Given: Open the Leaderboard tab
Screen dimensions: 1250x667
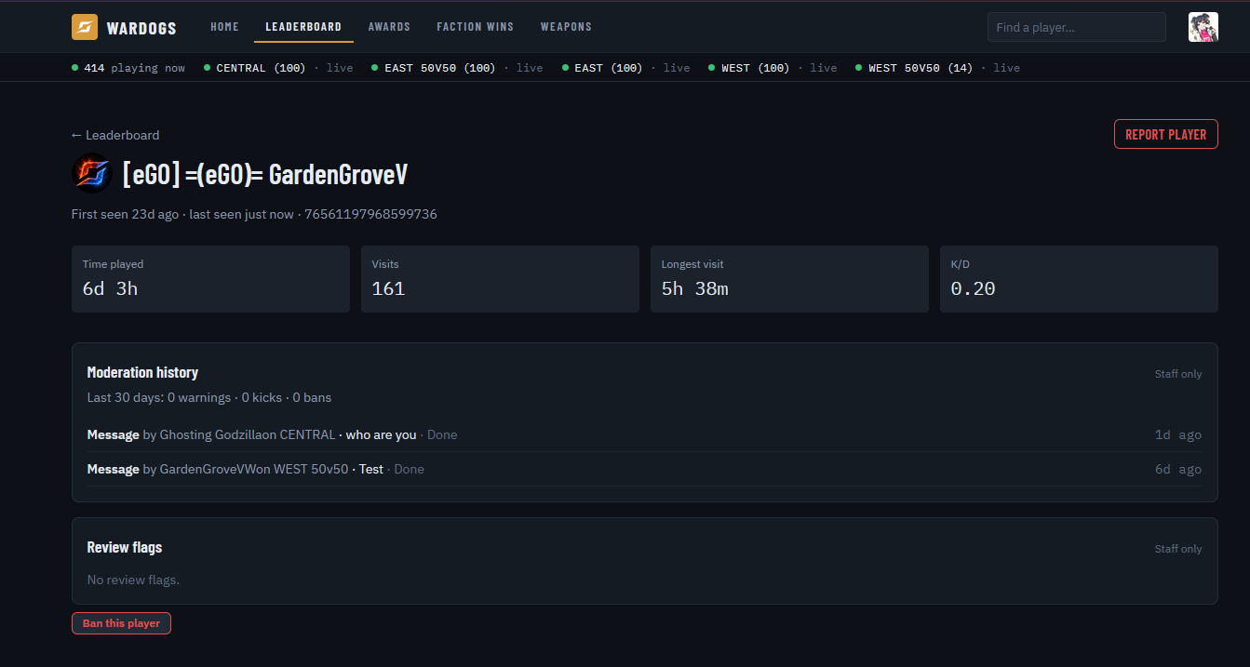Looking at the screenshot, I should [303, 27].
